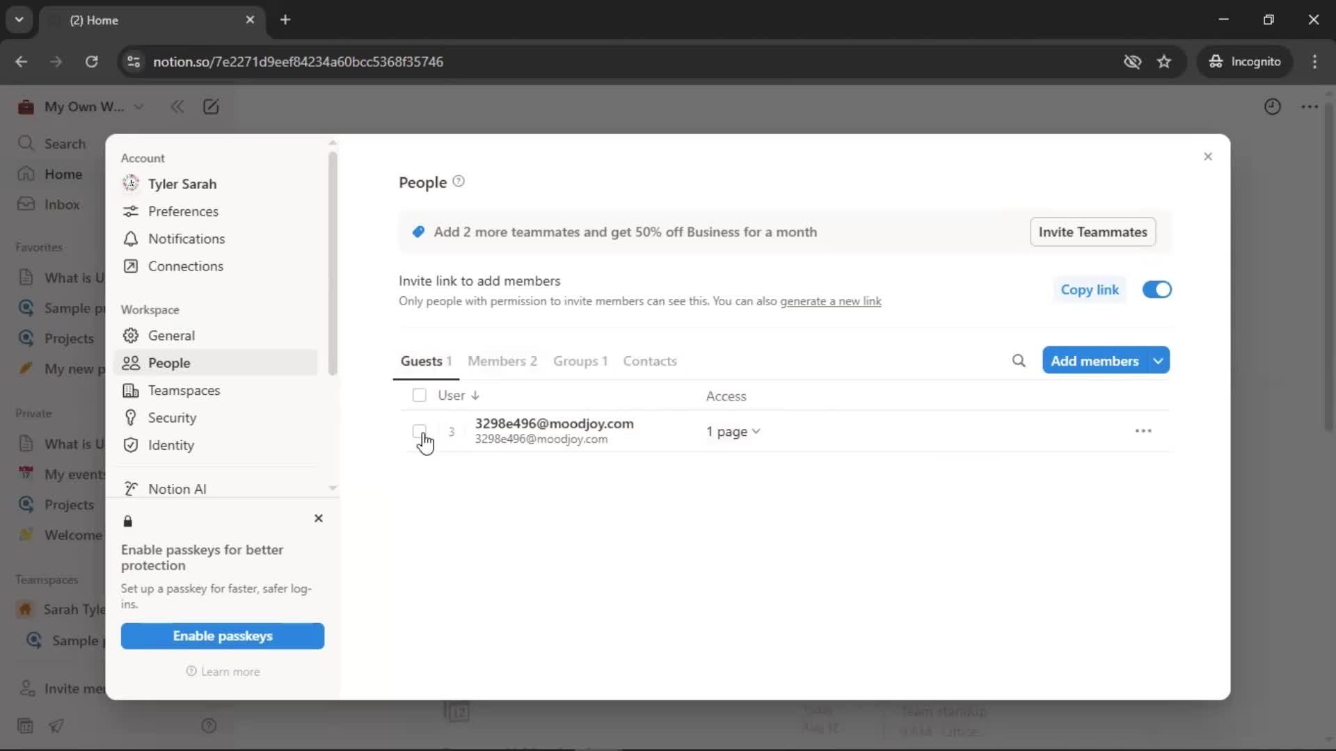Sort the list by the User column
The image size is (1336, 751).
[x=459, y=396]
